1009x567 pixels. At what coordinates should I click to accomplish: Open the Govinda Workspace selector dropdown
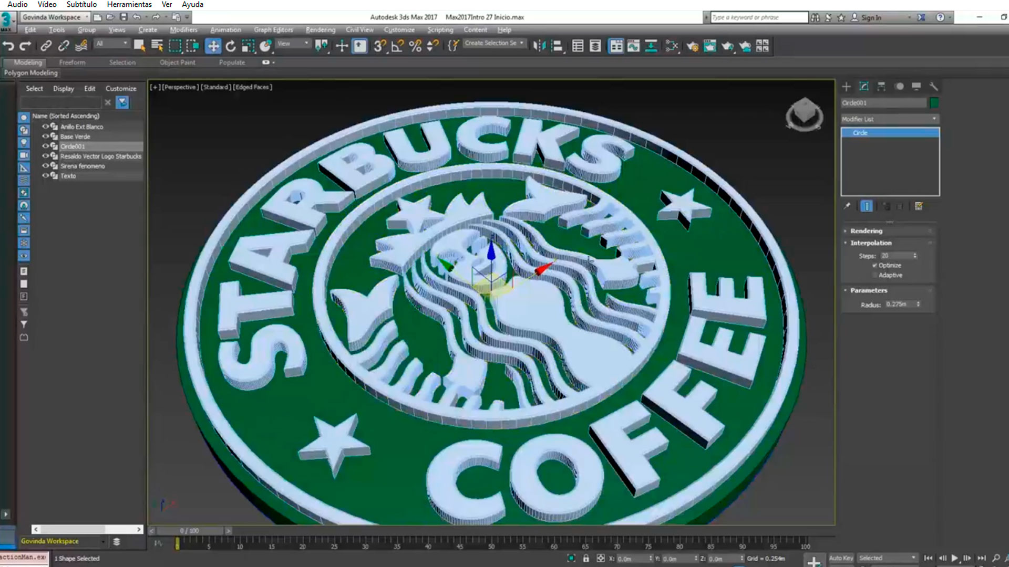55,17
